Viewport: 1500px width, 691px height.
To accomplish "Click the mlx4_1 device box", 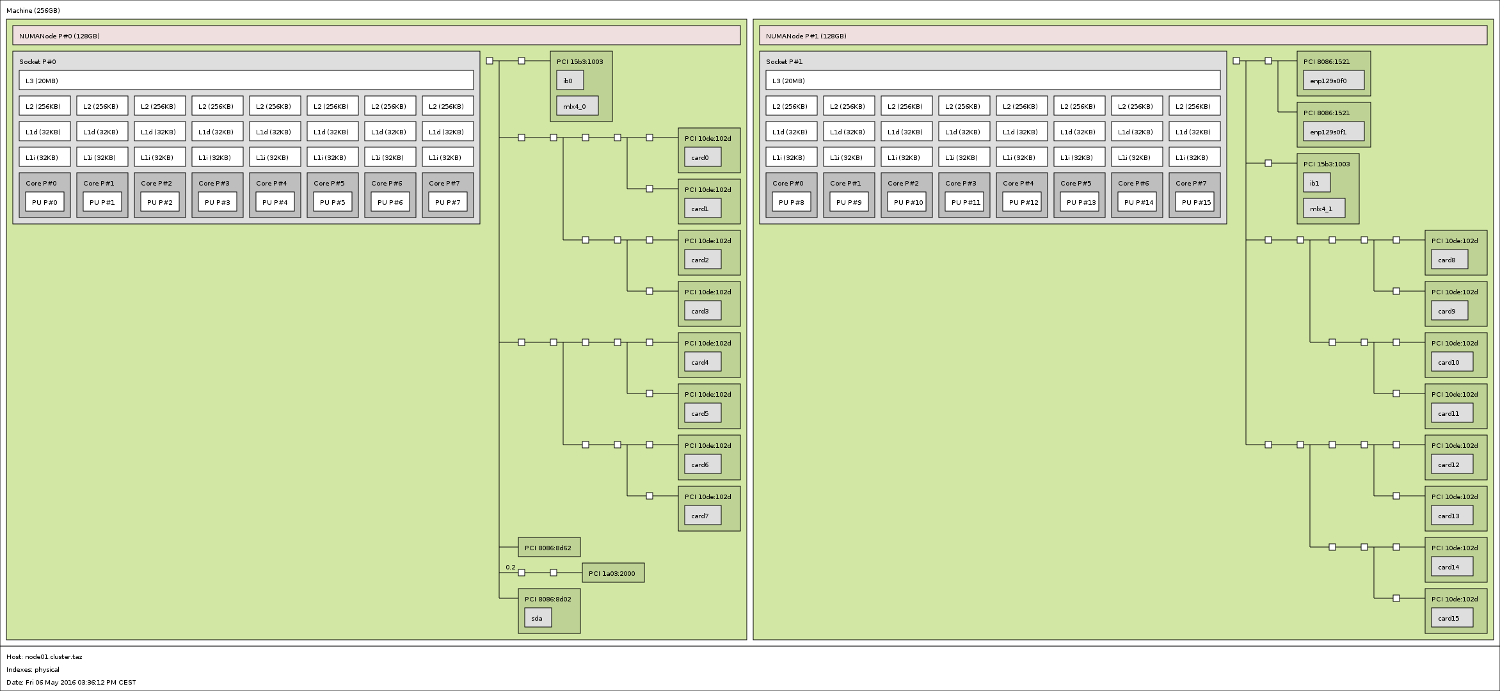I will (x=1324, y=209).
